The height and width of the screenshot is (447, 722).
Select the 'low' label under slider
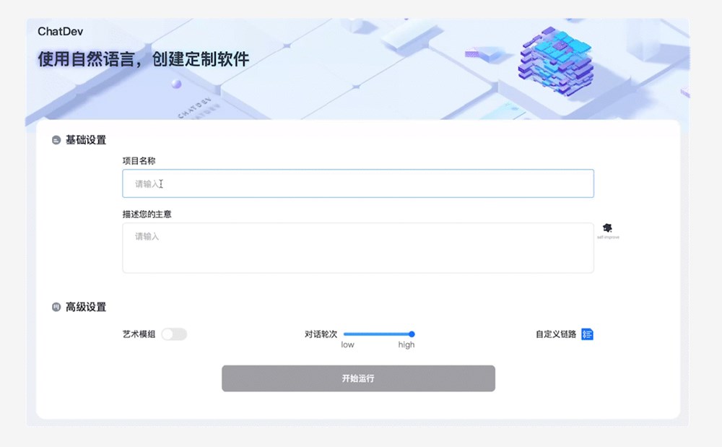click(x=347, y=345)
